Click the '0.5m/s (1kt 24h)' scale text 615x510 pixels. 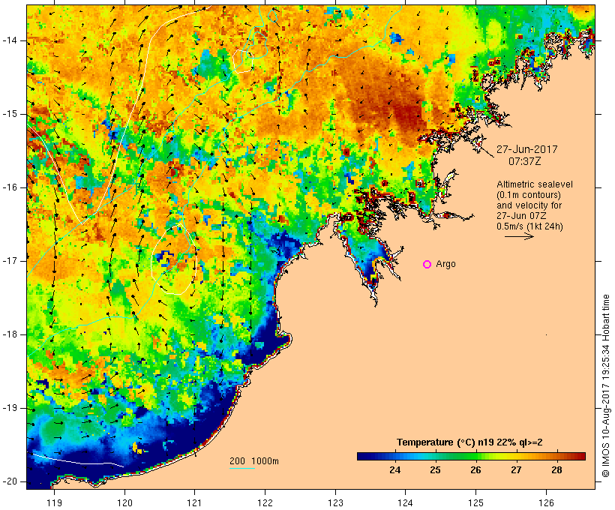coord(530,226)
